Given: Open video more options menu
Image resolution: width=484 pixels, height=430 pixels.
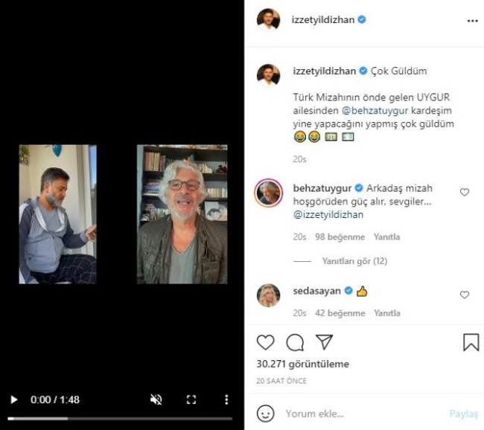Looking at the screenshot, I should coord(226,399).
